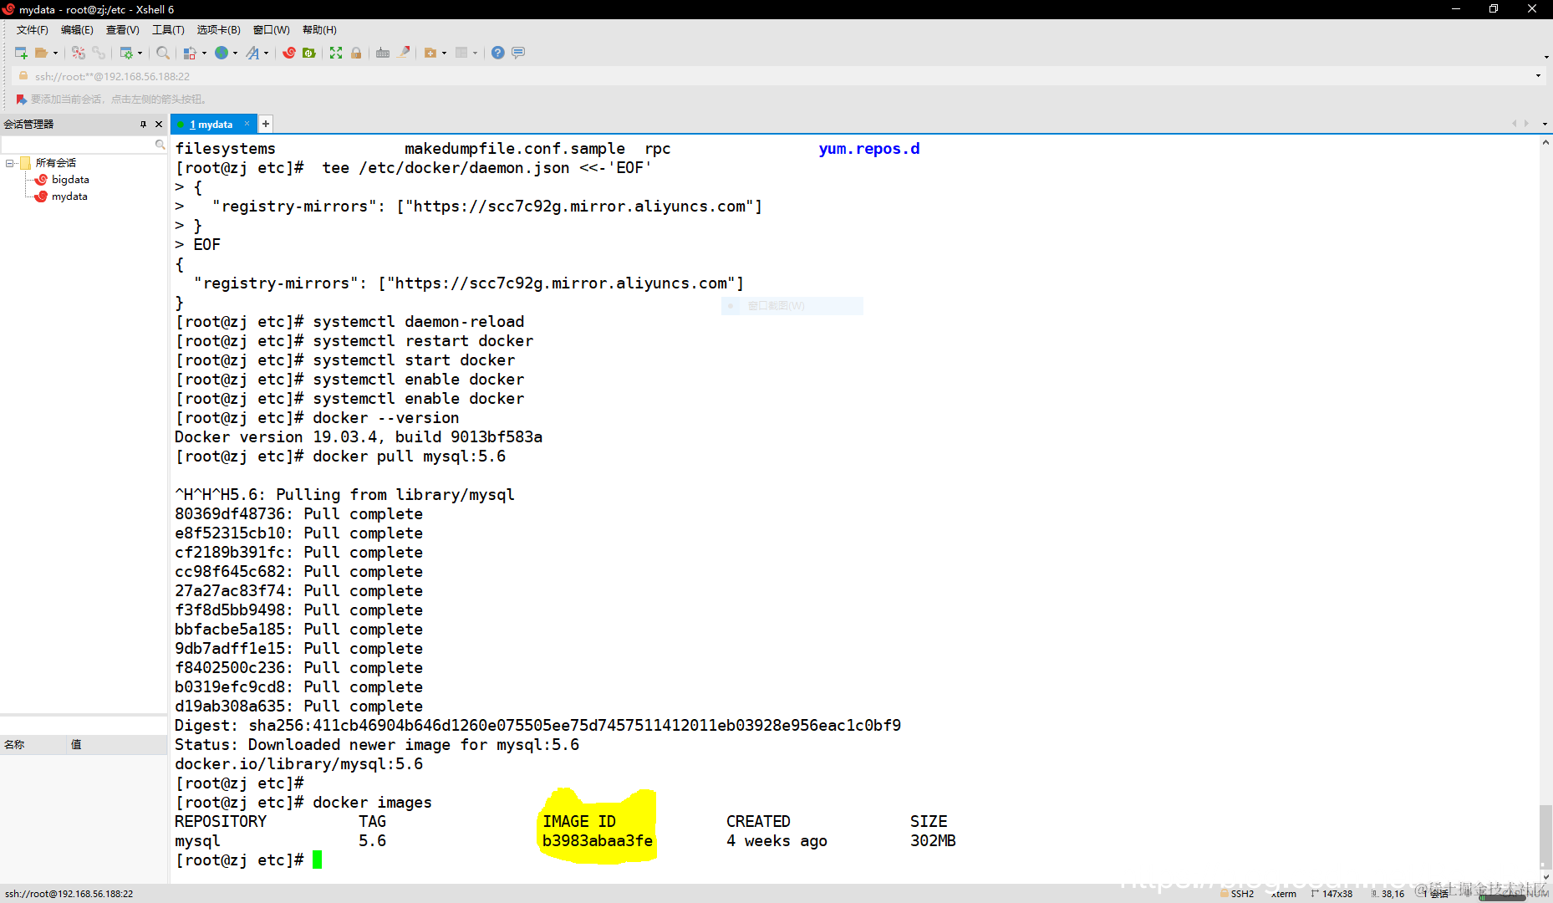Click the chat feedback bubble icon
Image resolution: width=1553 pixels, height=903 pixels.
pos(518,53)
